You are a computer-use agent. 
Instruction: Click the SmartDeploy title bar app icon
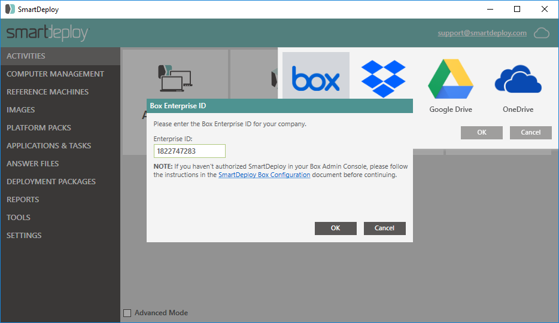(x=10, y=9)
